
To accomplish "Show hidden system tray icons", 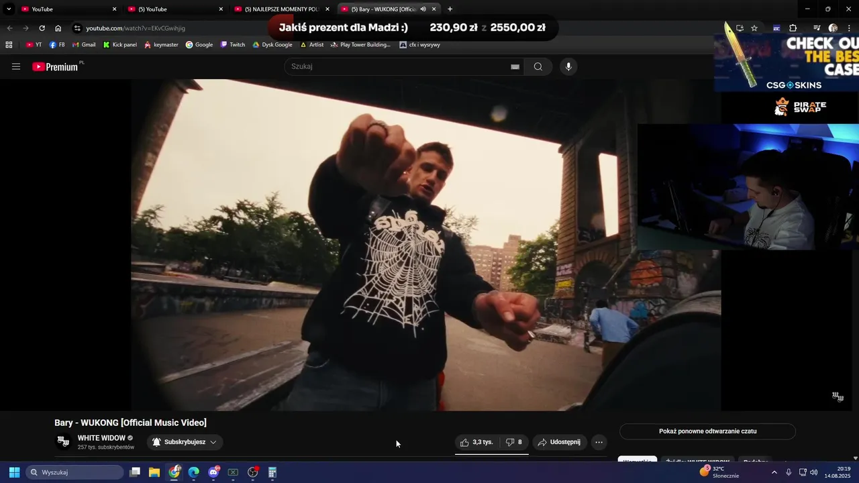I will click(774, 472).
